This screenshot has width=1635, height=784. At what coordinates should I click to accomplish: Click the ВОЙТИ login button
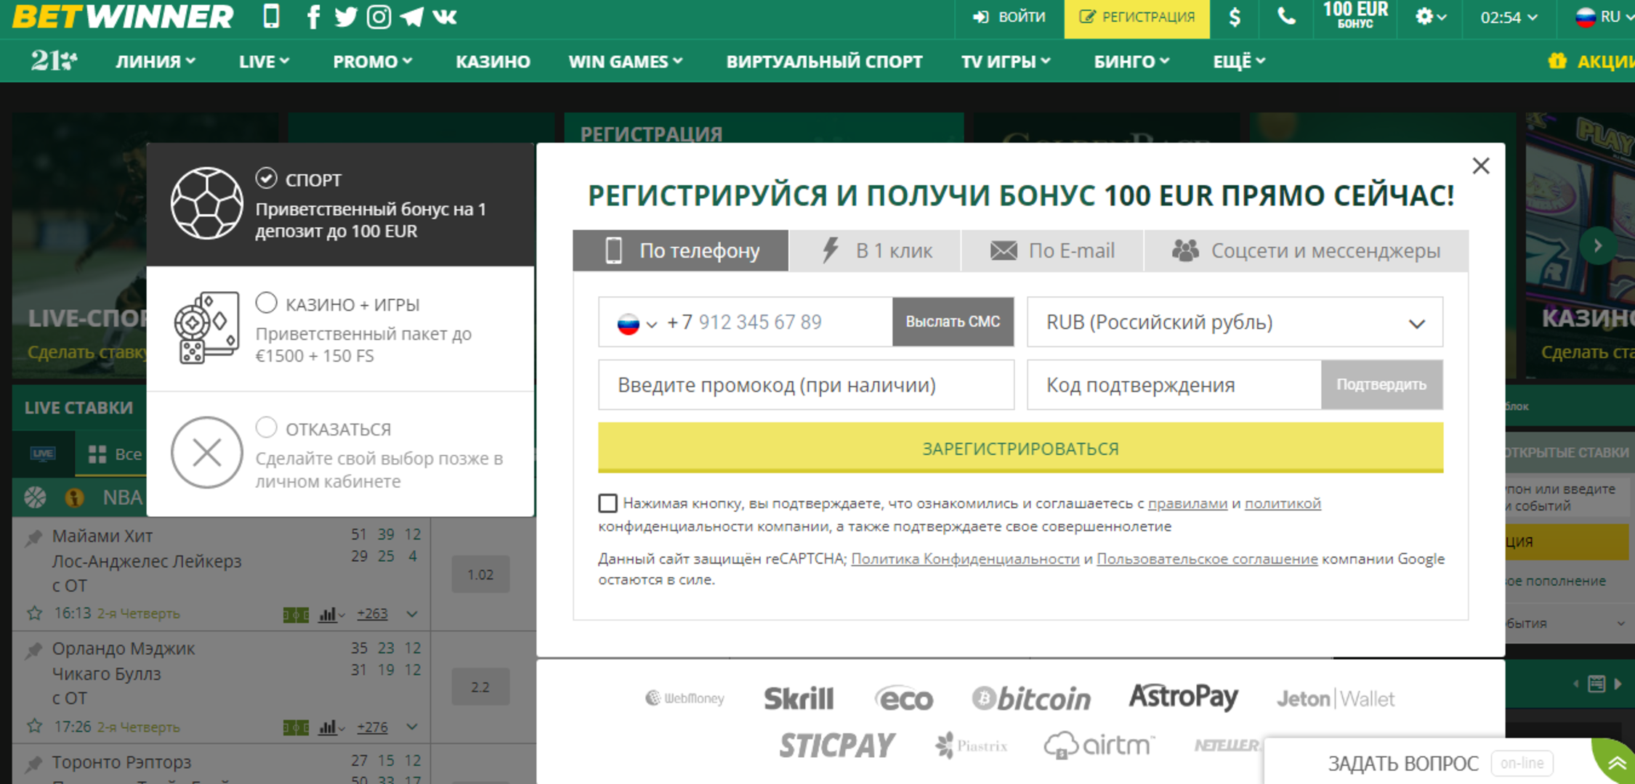tap(1009, 17)
